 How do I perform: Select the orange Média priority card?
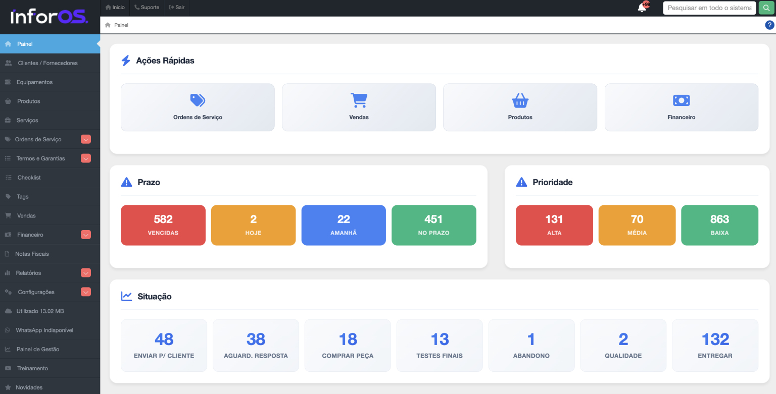[x=637, y=225]
